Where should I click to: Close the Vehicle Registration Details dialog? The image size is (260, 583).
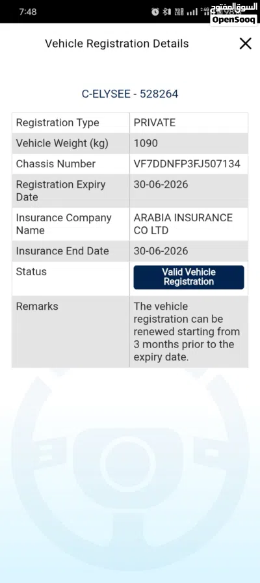pyautogui.click(x=245, y=44)
